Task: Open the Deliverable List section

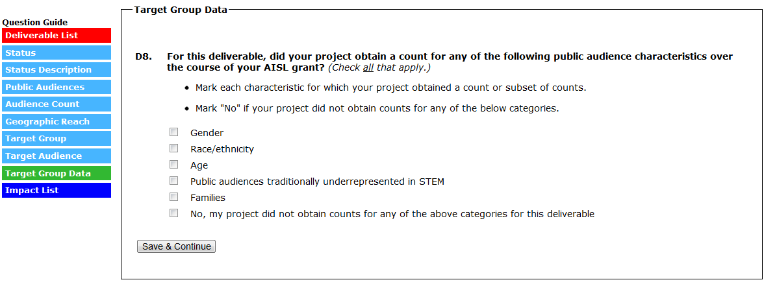Action: pos(57,36)
